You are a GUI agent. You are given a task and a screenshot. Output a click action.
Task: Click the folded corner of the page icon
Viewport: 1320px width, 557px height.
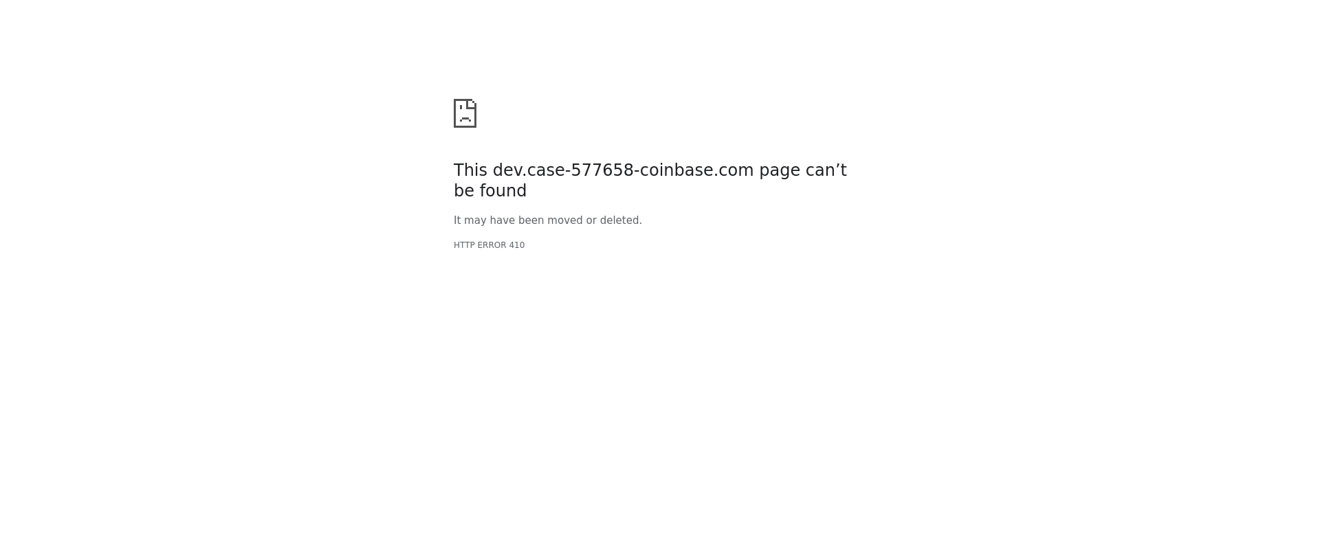(x=472, y=104)
